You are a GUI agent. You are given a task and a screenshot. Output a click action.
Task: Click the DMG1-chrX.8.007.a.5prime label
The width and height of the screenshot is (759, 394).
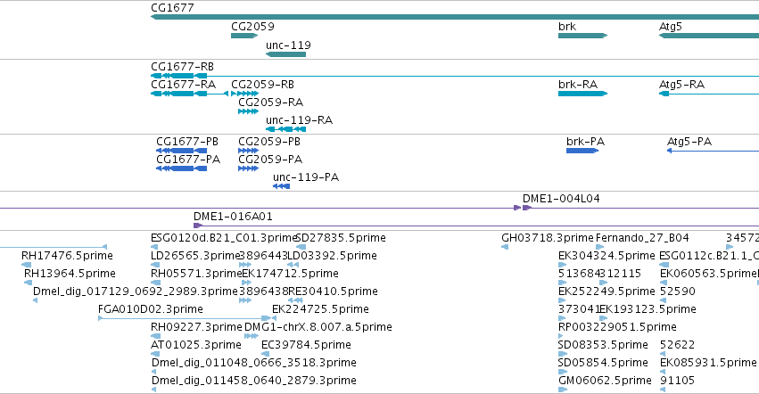point(318,327)
